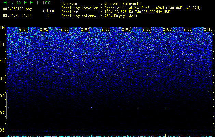
Task: Click the 2107 time marker label
Action: 147,29
